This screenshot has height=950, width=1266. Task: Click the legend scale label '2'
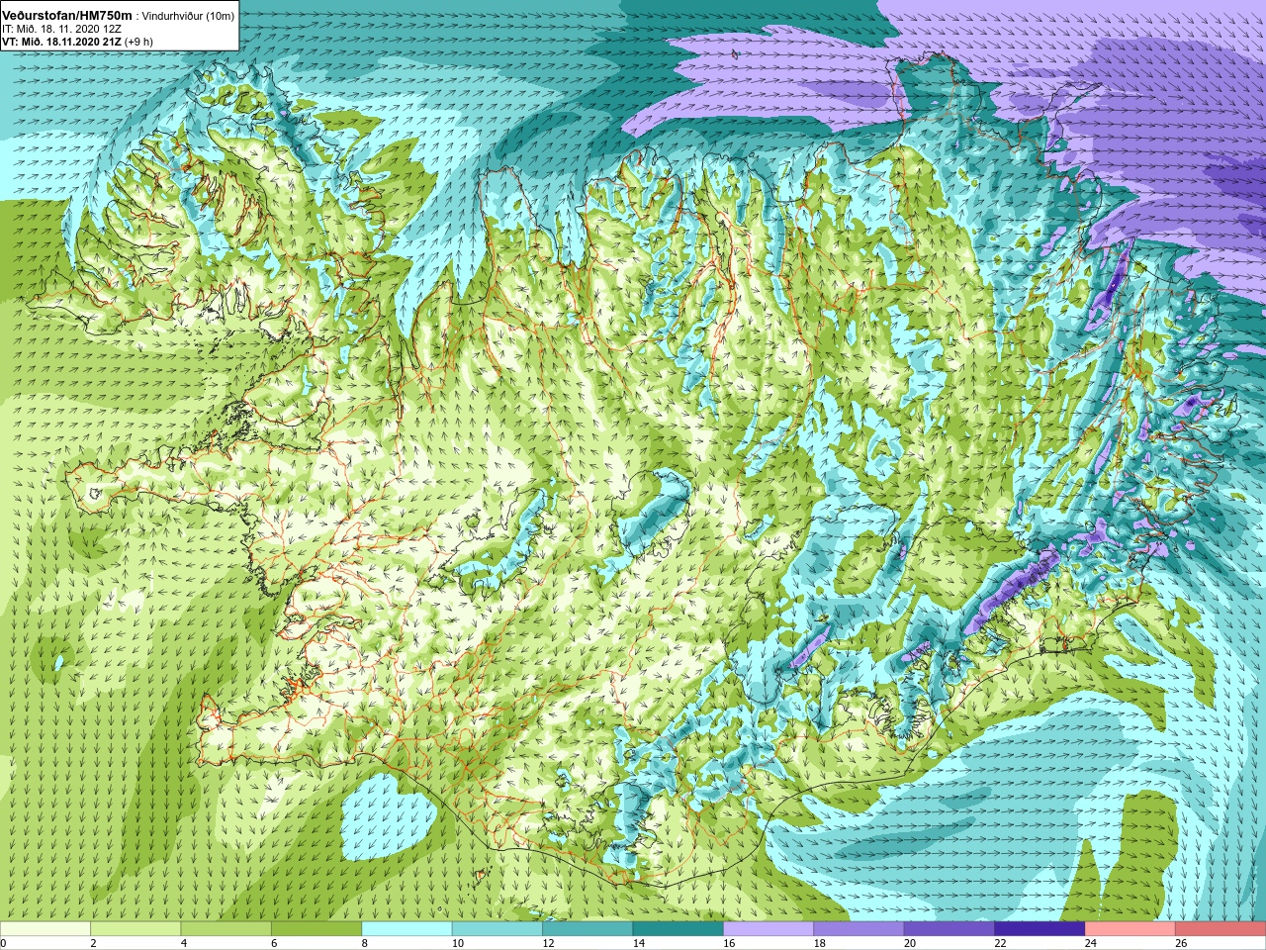click(x=93, y=943)
